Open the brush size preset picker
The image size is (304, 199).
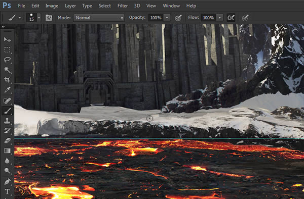[x=33, y=18]
